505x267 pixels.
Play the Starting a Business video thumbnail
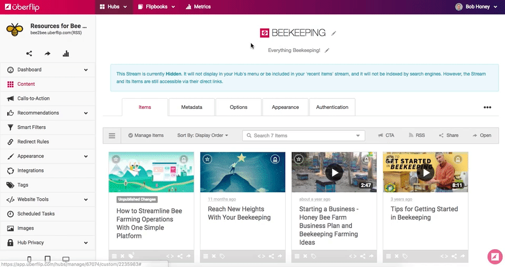pos(334,173)
